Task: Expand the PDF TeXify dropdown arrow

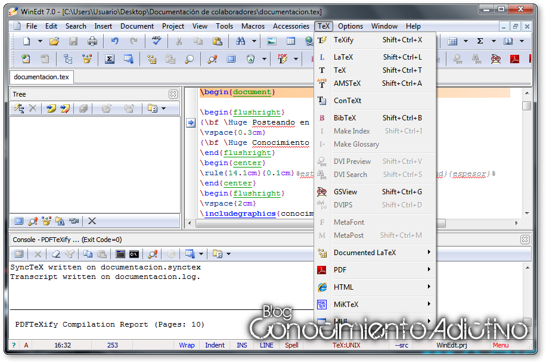Action: tap(296, 59)
